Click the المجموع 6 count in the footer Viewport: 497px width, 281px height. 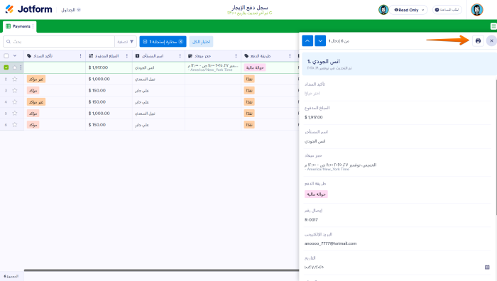tap(11, 276)
